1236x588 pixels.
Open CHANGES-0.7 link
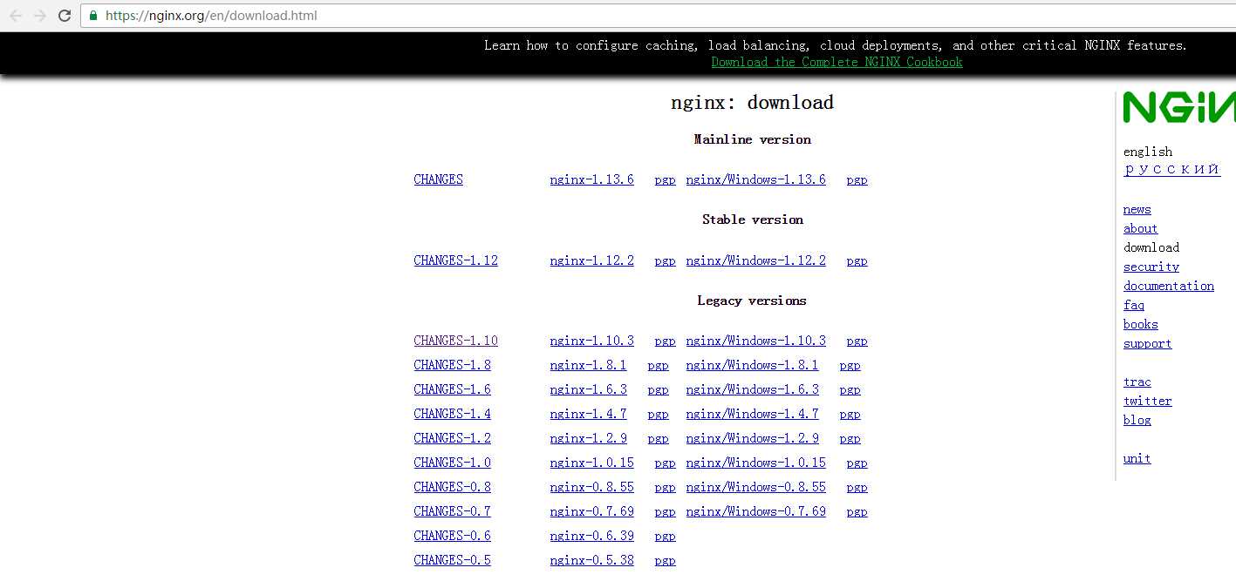tap(452, 511)
